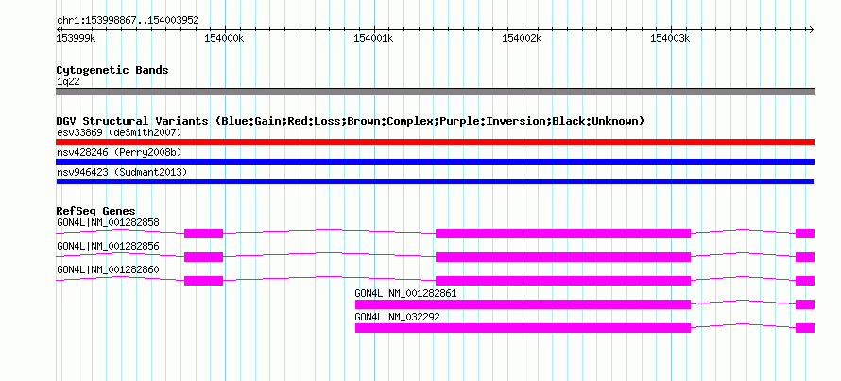Click the rightmost exon of NM_032292
Viewport: 841px width, 381px height.
coord(805,328)
